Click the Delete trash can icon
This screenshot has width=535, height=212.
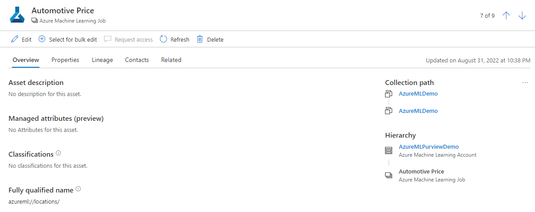[200, 39]
